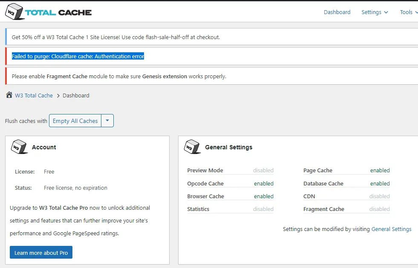This screenshot has width=418, height=268.
Task: Expand the Settings menu
Action: (375, 12)
